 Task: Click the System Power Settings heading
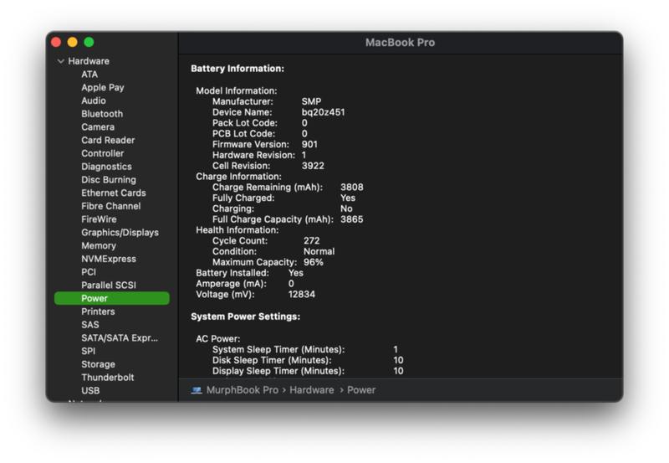[245, 317]
